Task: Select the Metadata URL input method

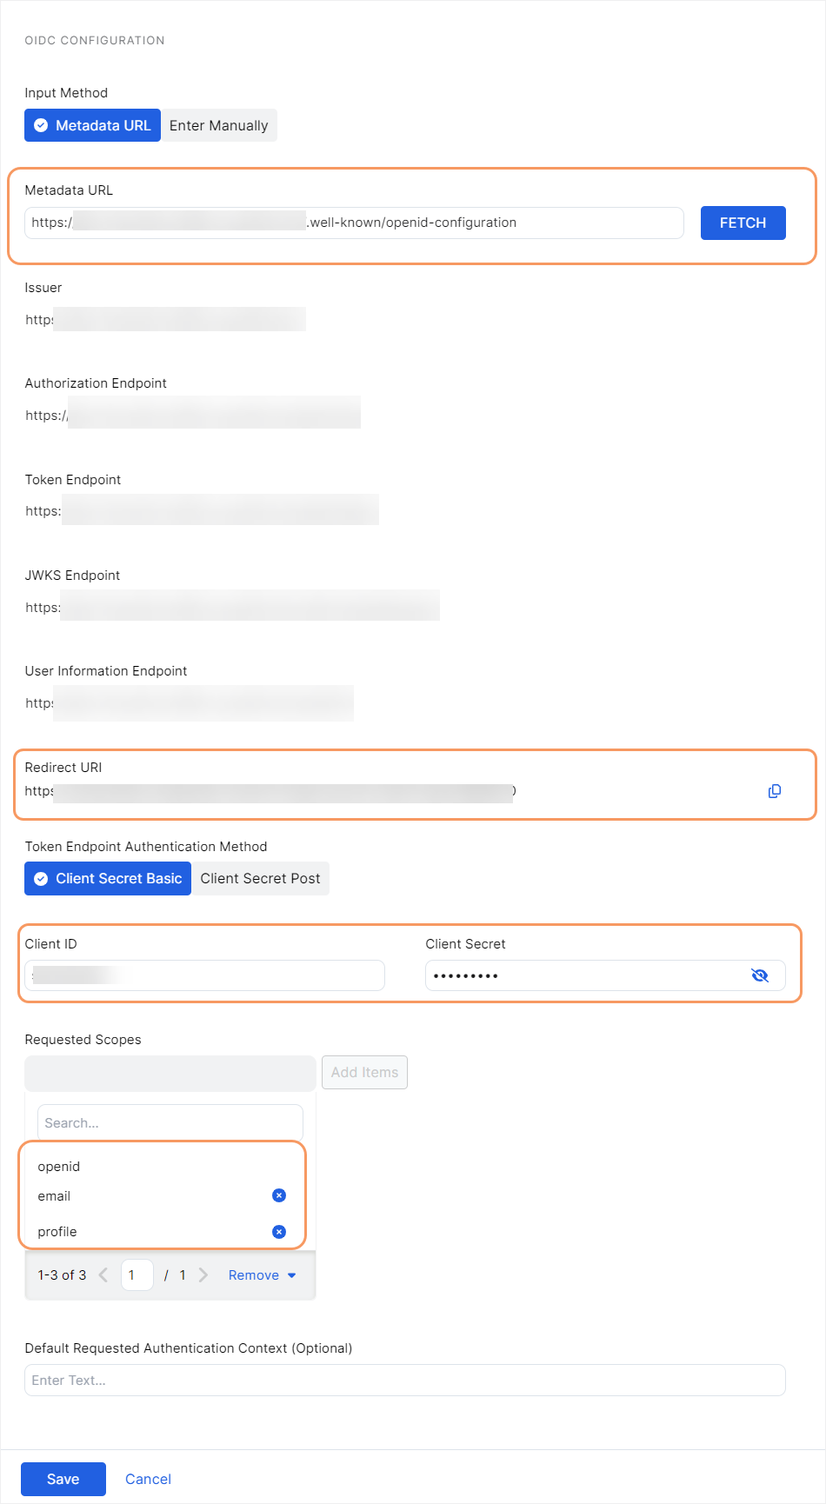Action: coord(92,125)
